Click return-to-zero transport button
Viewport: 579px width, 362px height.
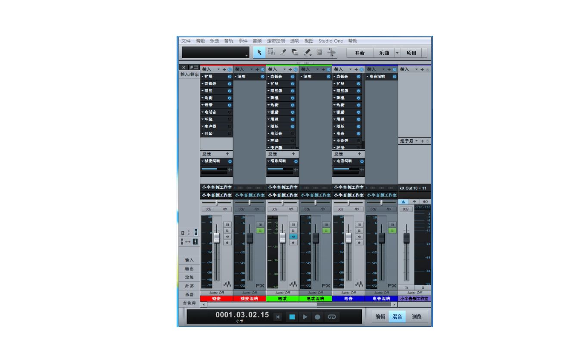[x=278, y=317]
